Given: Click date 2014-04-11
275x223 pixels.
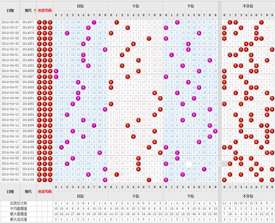Looking at the screenshot, I should (10, 109).
